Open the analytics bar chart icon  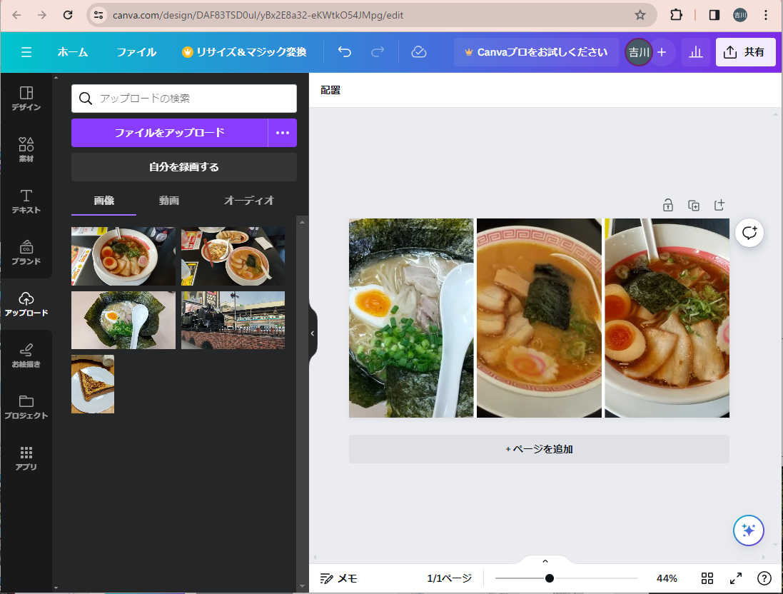695,52
